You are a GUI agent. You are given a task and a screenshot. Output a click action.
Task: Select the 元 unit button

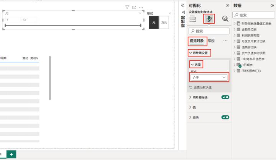[x=154, y=22]
